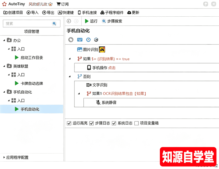Click 导出 in the toolbar
This screenshot has height=169, width=219.
[48, 13]
